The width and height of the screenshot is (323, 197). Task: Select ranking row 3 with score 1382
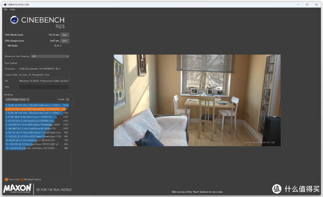(37, 113)
